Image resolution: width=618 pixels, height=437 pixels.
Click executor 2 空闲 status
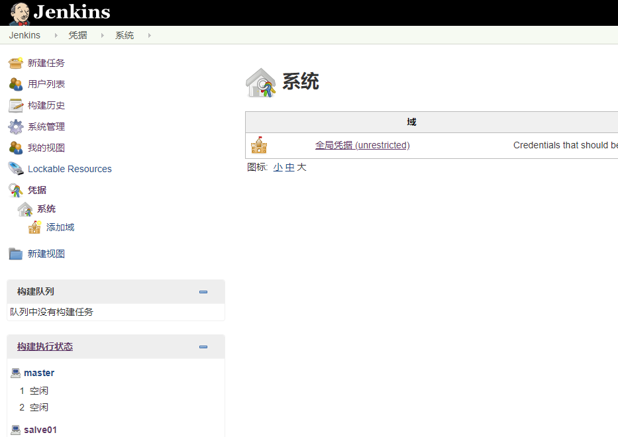[39, 407]
